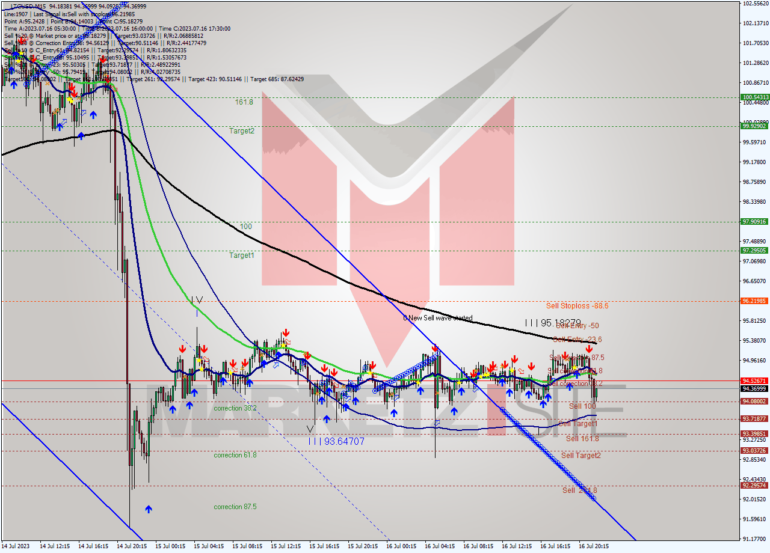Click the '16 Jul 20:15' time axis label
Viewport: 770px width, 553px height.
(594, 546)
